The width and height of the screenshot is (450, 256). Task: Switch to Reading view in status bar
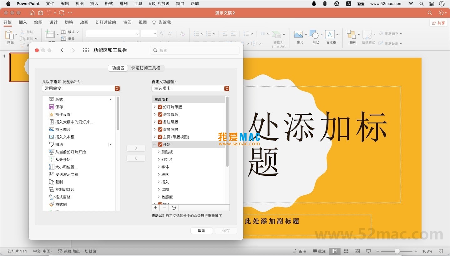(357, 251)
